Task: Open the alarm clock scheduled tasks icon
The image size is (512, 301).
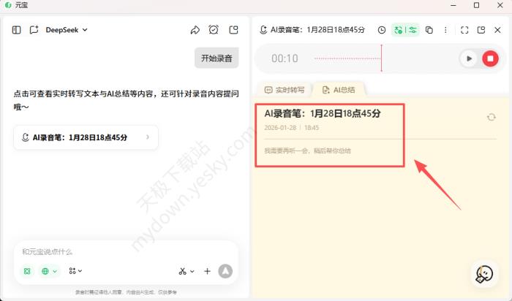Action: [x=214, y=30]
